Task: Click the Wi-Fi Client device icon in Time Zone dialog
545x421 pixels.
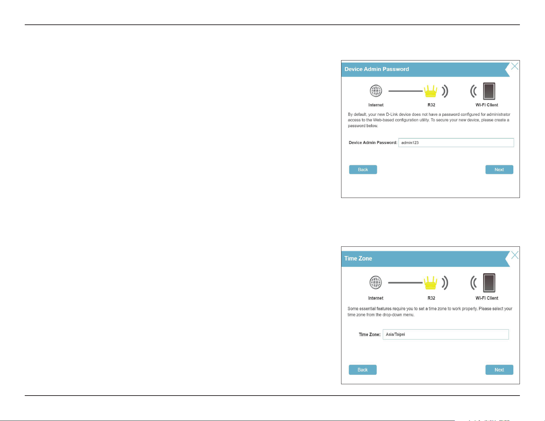Action: [489, 282]
